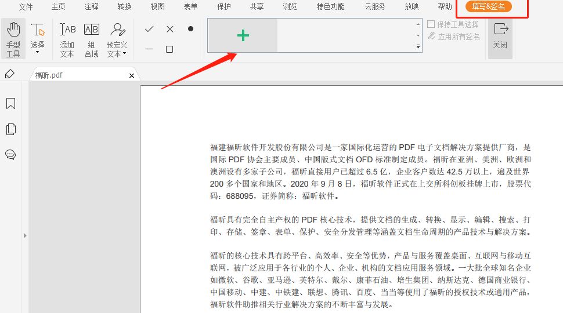Select the Hand tool (手型工具)
Screen dimensions: 563x313
(13, 38)
